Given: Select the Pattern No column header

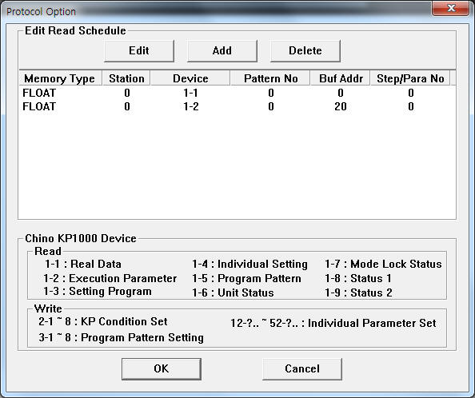Looking at the screenshot, I should pyautogui.click(x=270, y=78).
